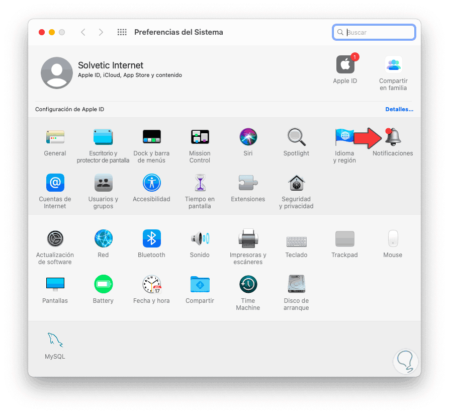Click the Detalles... link
This screenshot has width=449, height=414.
pos(399,109)
